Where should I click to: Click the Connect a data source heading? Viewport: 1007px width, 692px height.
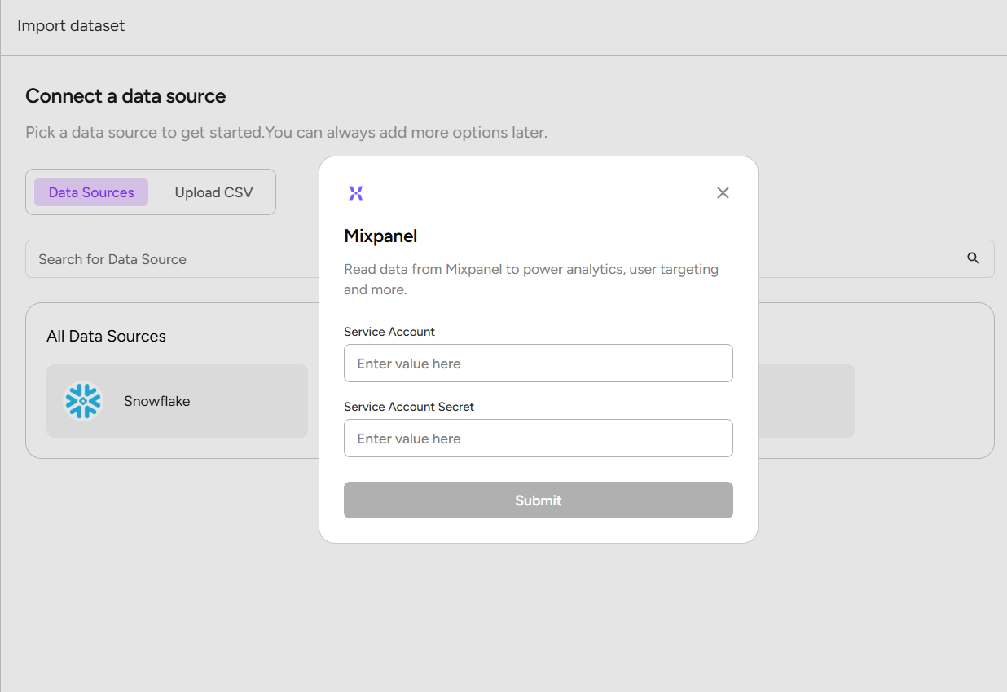pyautogui.click(x=125, y=96)
